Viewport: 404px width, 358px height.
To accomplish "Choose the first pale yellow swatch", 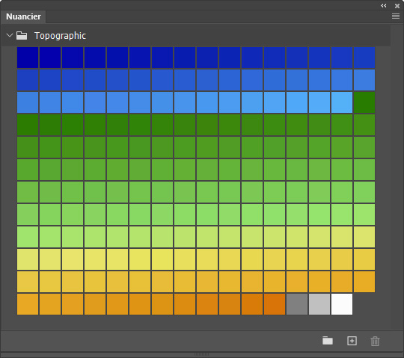I will pyautogui.click(x=28, y=259).
